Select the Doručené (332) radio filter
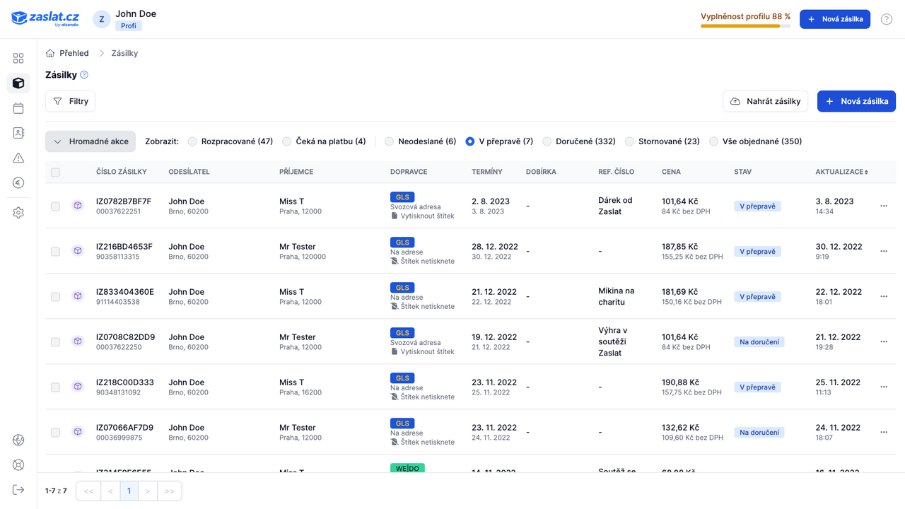 (547, 141)
